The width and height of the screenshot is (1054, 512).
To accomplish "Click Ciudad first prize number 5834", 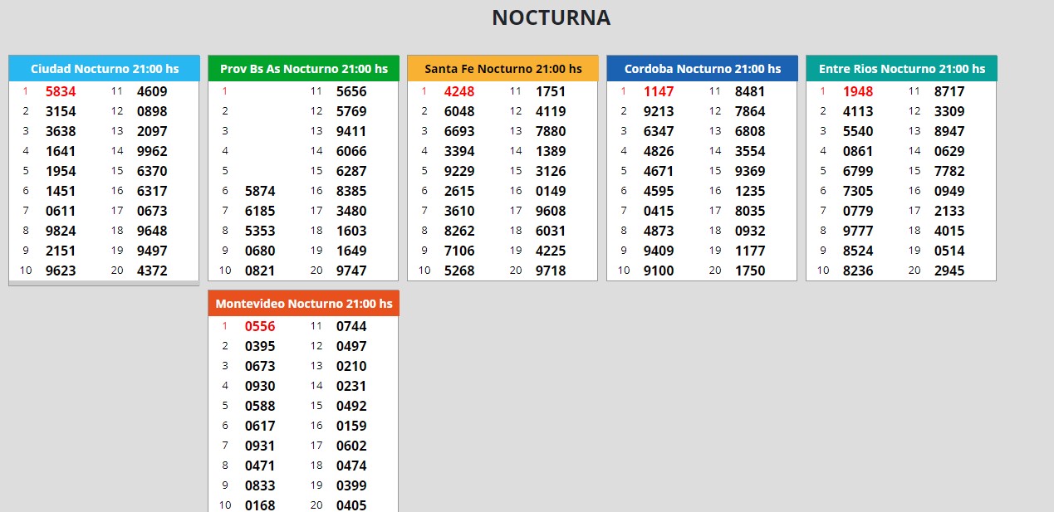I will point(61,92).
